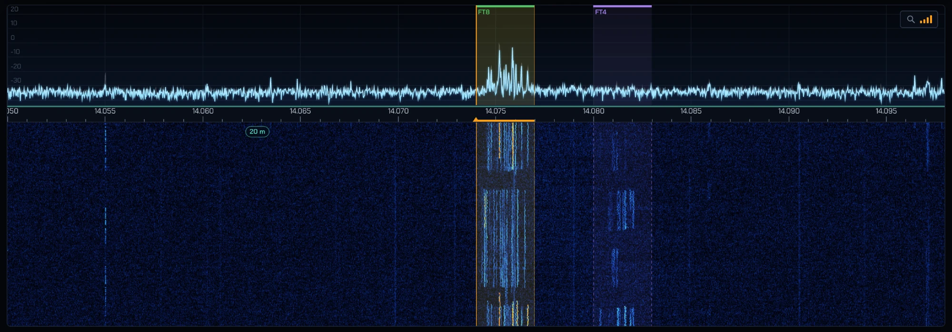
Task: Click the 10 dB level label
Action: (14, 23)
